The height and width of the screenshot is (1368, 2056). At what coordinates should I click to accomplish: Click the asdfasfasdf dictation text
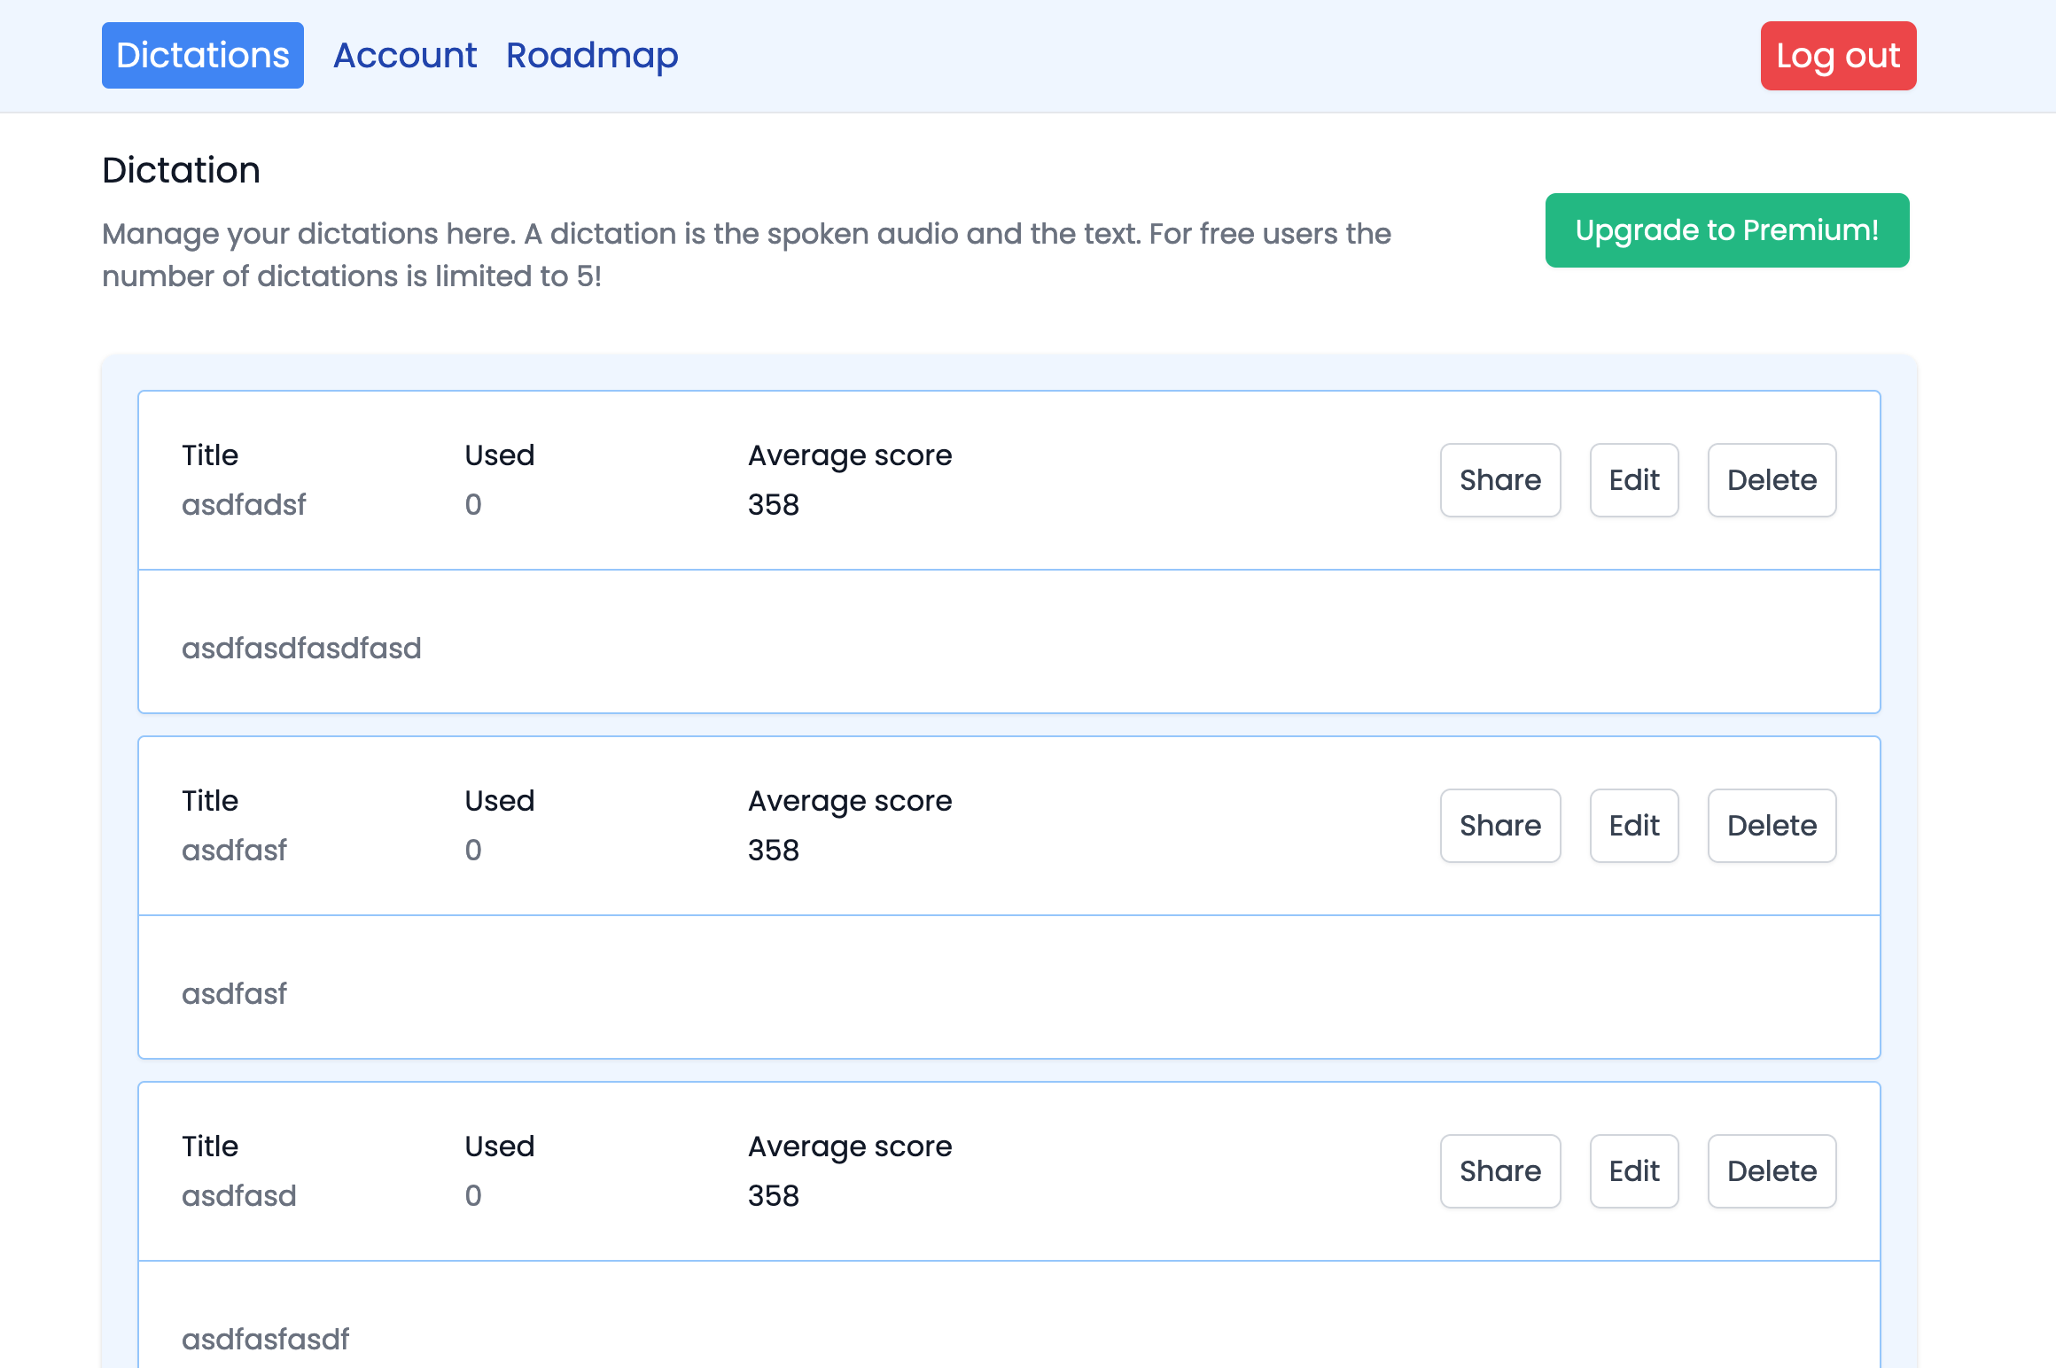coord(265,1340)
